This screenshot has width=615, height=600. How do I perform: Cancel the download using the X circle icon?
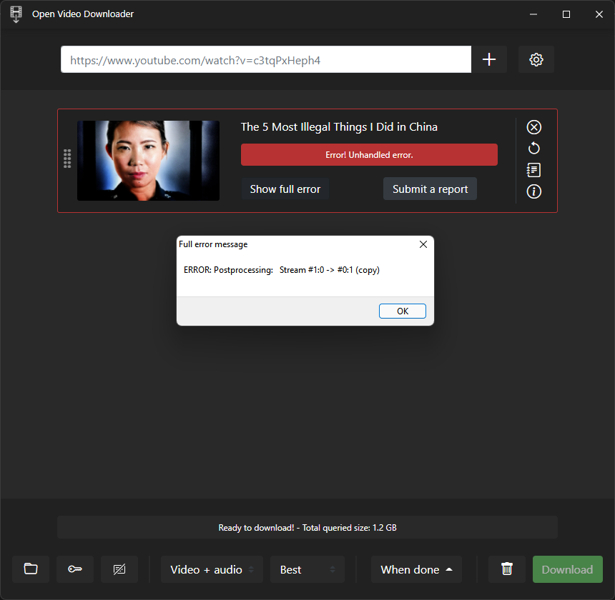533,126
